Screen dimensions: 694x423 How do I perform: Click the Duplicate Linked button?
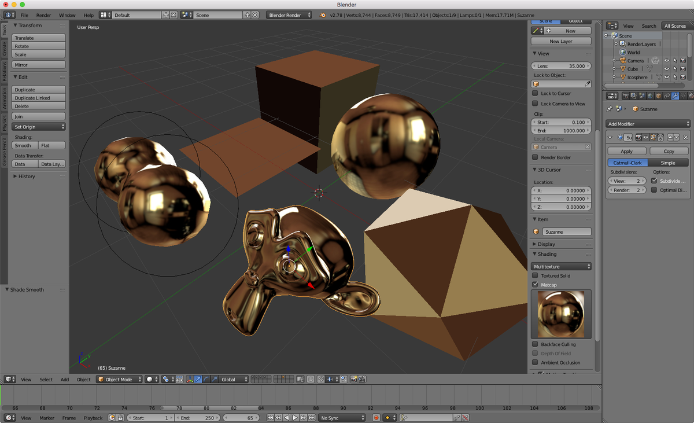tap(39, 98)
